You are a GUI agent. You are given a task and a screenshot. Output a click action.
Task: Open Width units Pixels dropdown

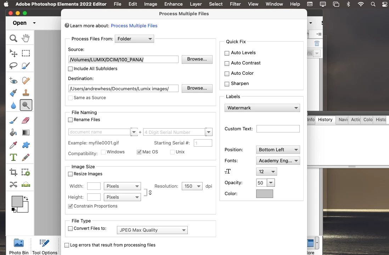coord(122,186)
